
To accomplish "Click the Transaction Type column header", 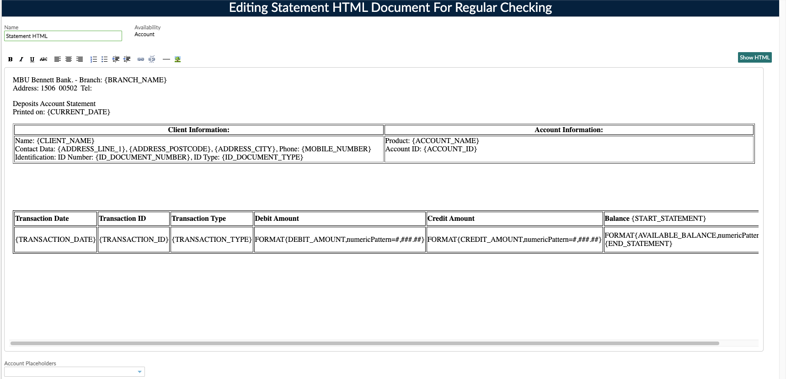I will [212, 219].
